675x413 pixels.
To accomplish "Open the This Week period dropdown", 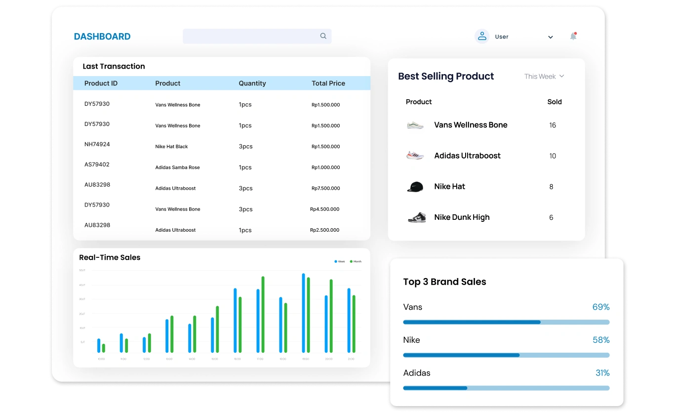I will (x=544, y=77).
